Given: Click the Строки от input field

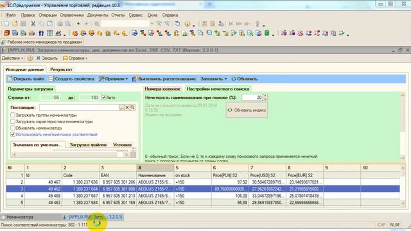Looking at the screenshot, I should [50, 98].
